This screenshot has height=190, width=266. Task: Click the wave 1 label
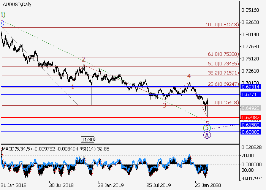[x=73, y=87]
